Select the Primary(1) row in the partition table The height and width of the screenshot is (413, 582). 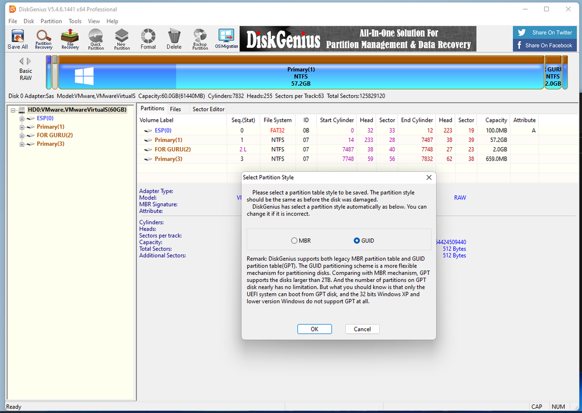[338, 140]
